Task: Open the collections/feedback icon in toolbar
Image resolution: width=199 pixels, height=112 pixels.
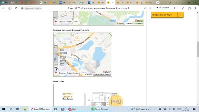Action: pos(189,8)
